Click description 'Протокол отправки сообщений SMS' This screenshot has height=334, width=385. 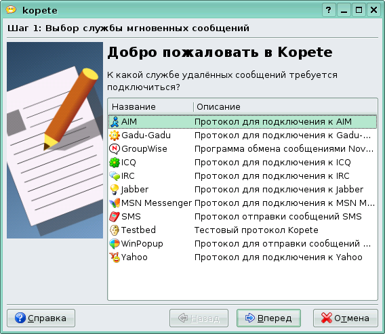278,216
